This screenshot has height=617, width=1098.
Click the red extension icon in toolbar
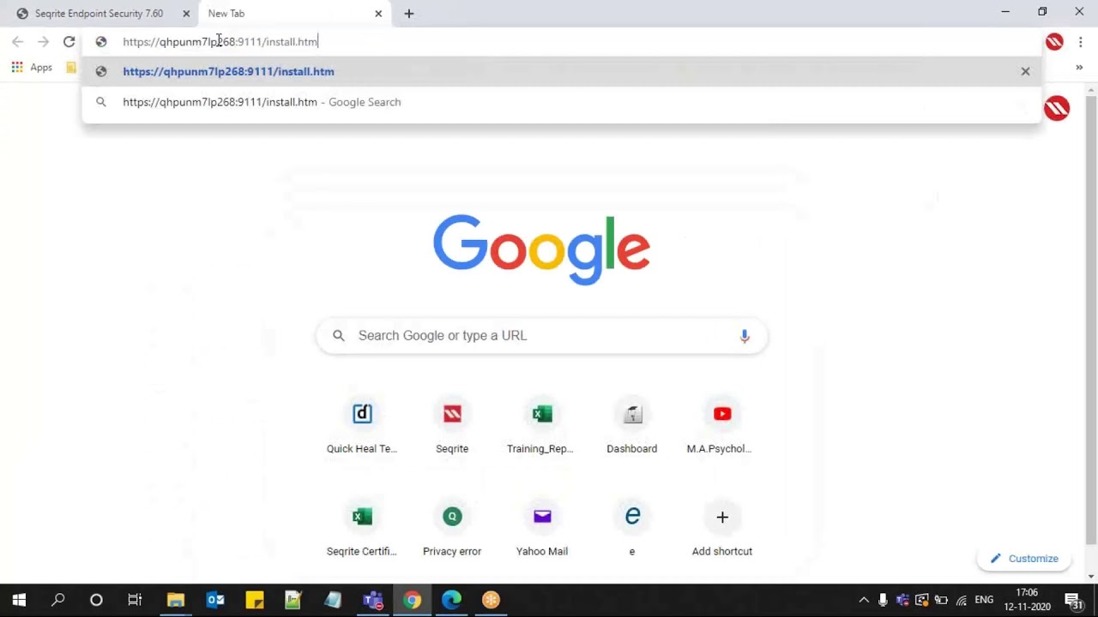(x=1054, y=41)
